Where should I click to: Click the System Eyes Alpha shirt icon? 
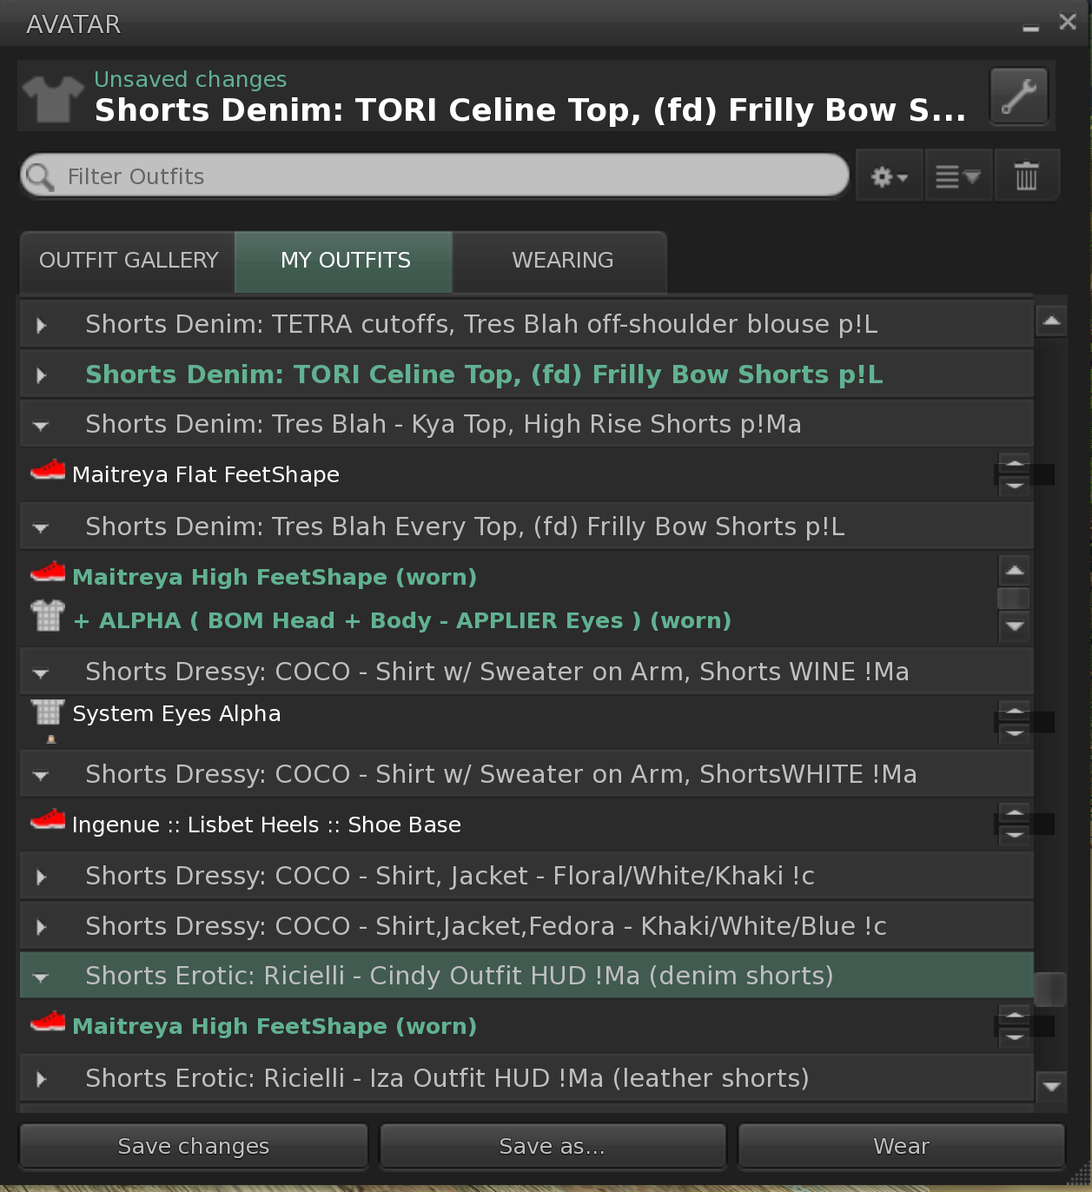[x=48, y=712]
